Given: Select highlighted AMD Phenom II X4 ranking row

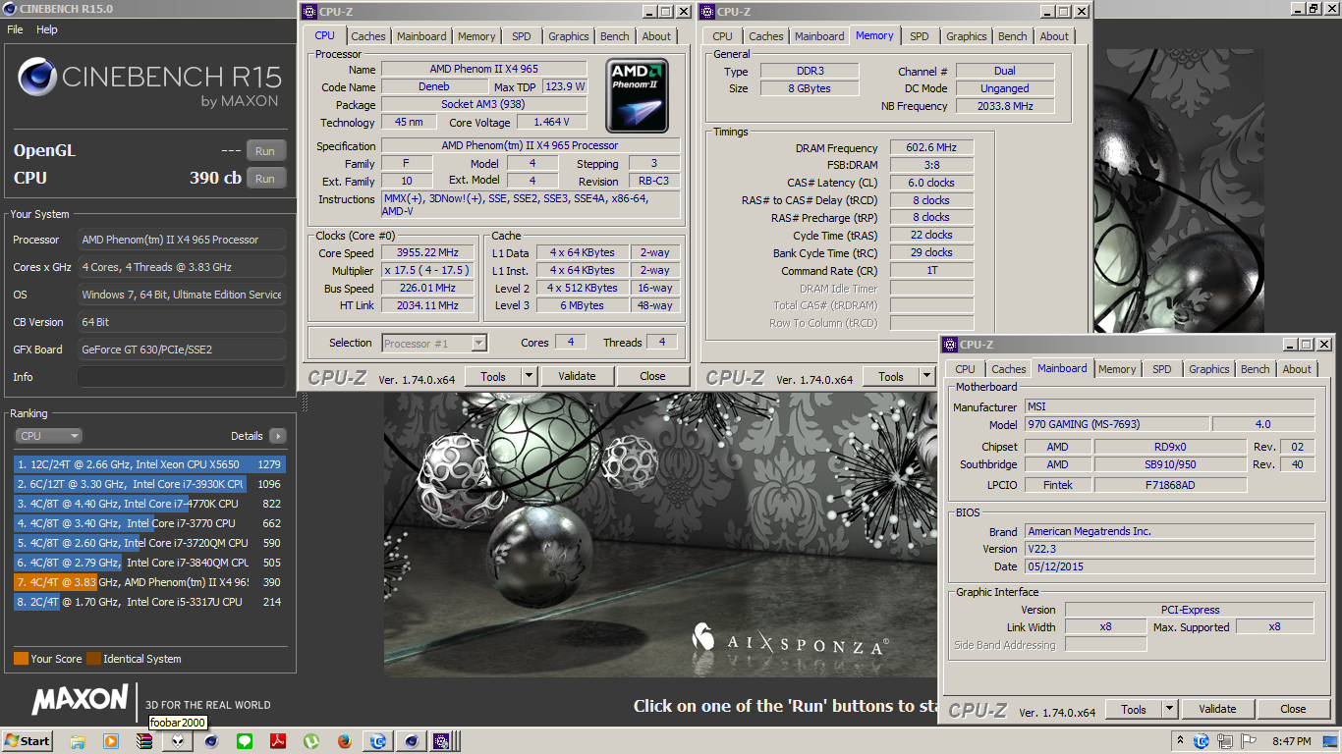Looking at the screenshot, I should point(149,582).
